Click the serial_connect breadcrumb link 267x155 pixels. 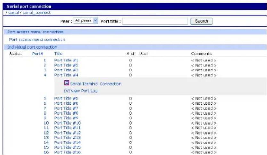(36, 12)
